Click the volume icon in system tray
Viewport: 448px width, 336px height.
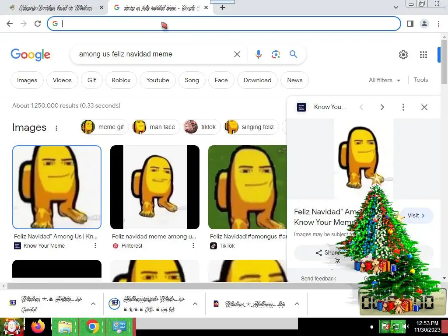[406, 326]
